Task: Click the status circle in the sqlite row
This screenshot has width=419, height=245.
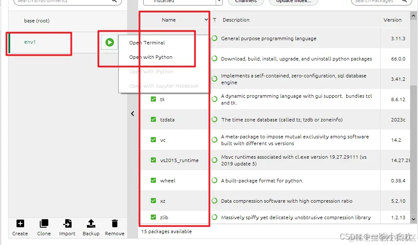Action: (214, 79)
